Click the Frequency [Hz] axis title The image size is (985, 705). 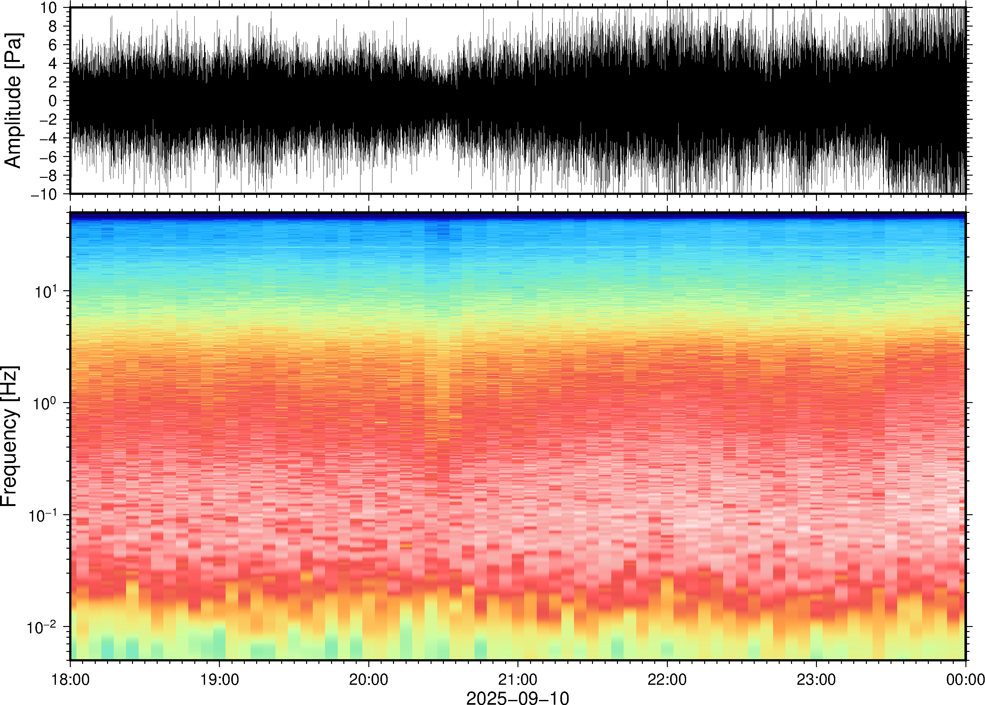coord(10,436)
